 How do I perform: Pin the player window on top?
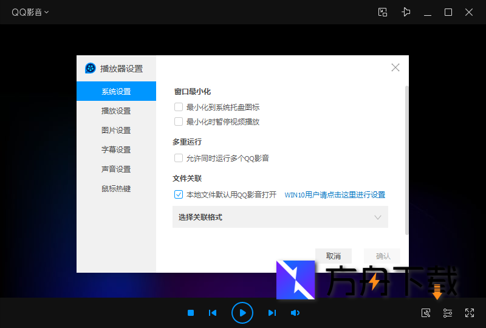pyautogui.click(x=406, y=12)
